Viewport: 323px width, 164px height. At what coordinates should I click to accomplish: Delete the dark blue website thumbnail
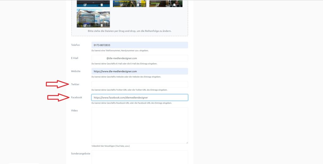coord(102,5)
